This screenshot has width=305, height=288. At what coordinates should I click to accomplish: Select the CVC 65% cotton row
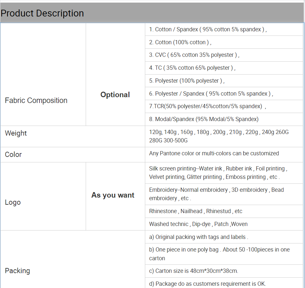(x=194, y=55)
